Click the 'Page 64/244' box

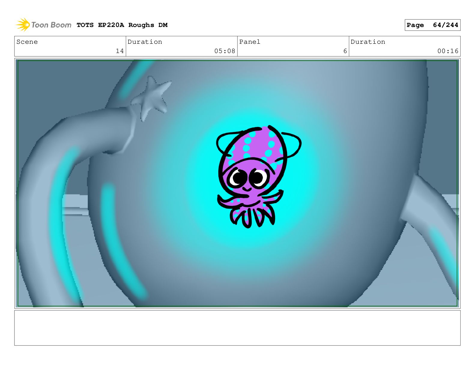click(432, 25)
